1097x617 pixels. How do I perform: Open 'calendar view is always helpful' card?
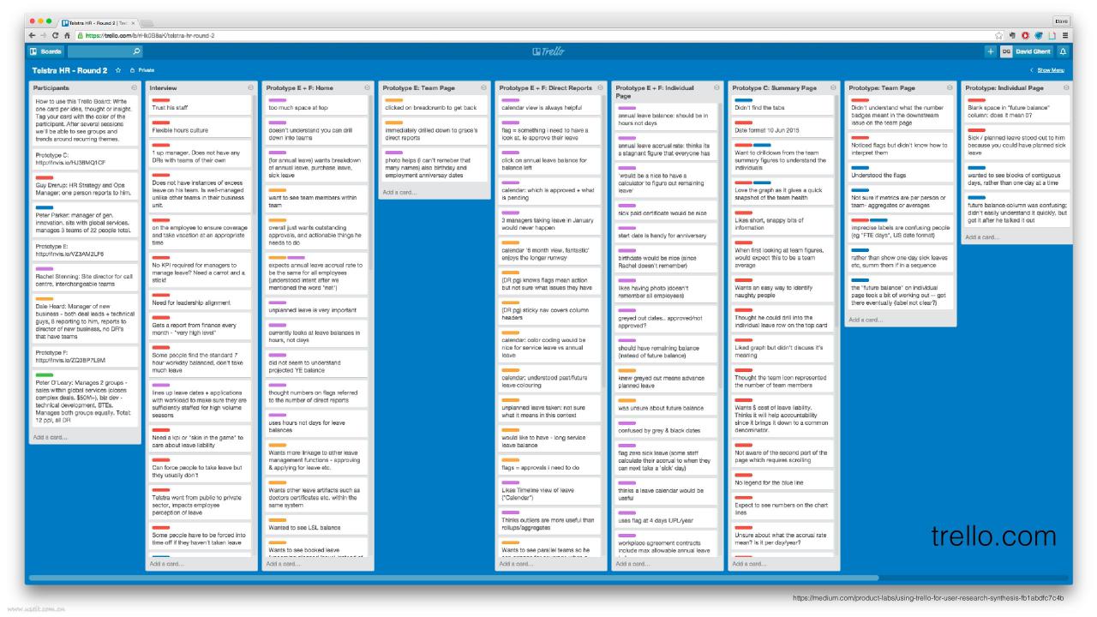click(549, 105)
